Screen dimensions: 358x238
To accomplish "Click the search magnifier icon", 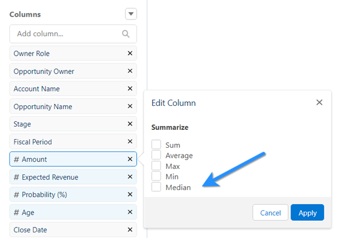I will pyautogui.click(x=125, y=34).
